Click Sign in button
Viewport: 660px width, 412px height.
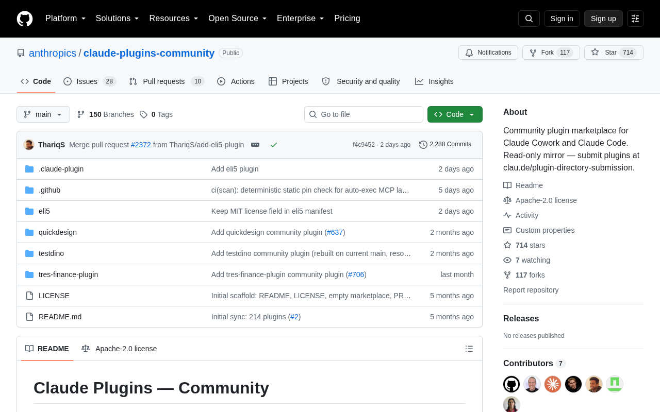click(x=562, y=19)
